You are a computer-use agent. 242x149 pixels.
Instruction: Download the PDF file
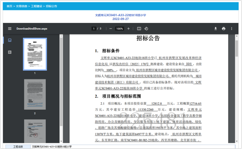[x=215, y=29]
